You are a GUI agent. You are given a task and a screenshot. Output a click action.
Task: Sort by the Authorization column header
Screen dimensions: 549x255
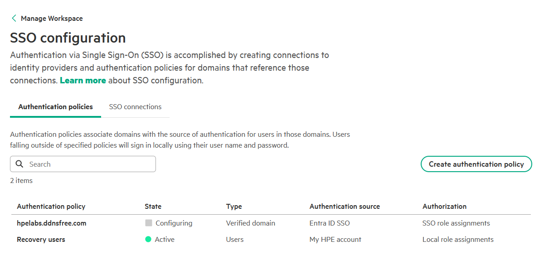(444, 206)
